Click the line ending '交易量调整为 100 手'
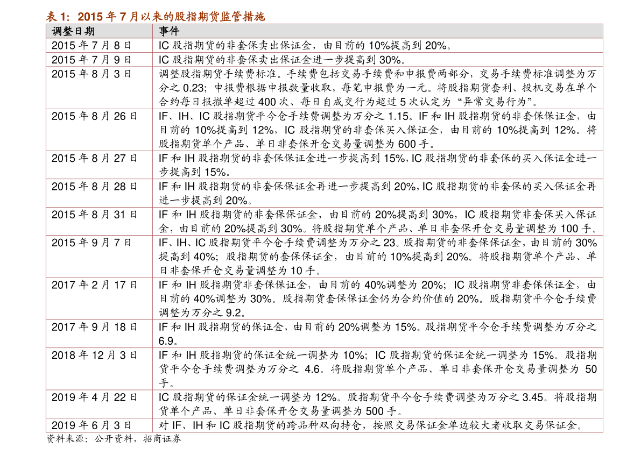The image size is (641, 455). pyautogui.click(x=377, y=229)
